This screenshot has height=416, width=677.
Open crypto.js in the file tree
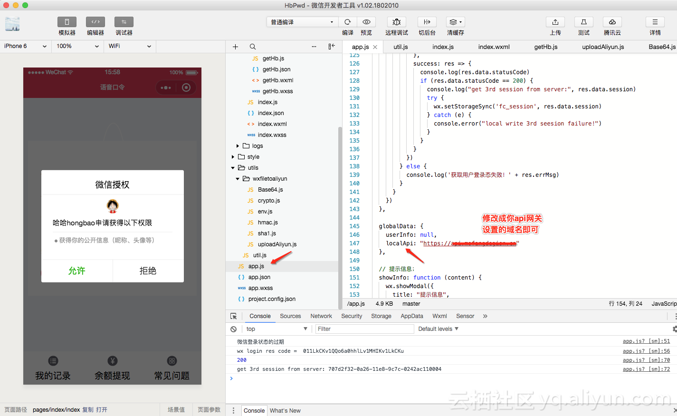pyautogui.click(x=269, y=201)
